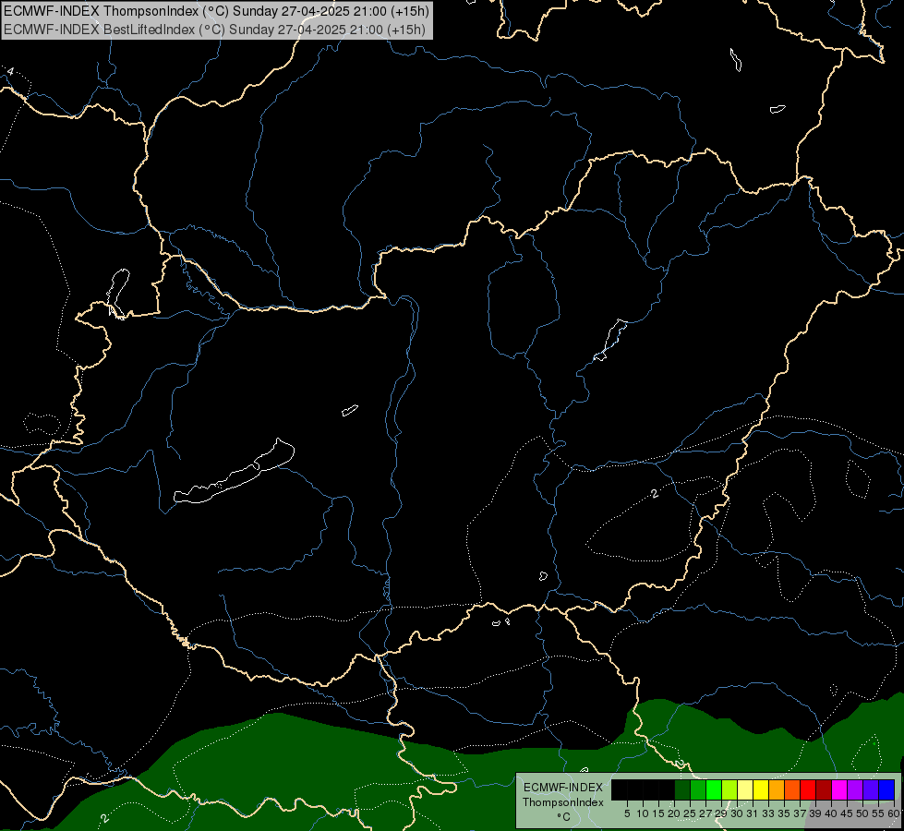
Task: Click contour label '2' on the black area
Action: point(655,494)
